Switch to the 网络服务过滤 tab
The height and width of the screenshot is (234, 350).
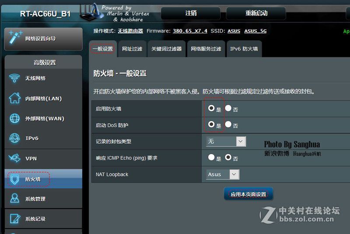(x=206, y=49)
